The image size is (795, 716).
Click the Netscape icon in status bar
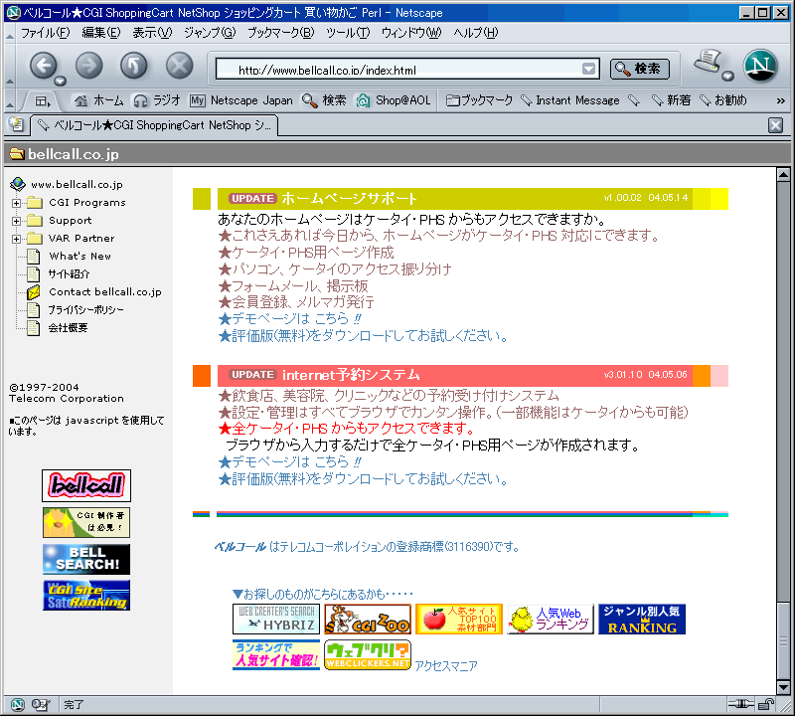click(x=17, y=704)
